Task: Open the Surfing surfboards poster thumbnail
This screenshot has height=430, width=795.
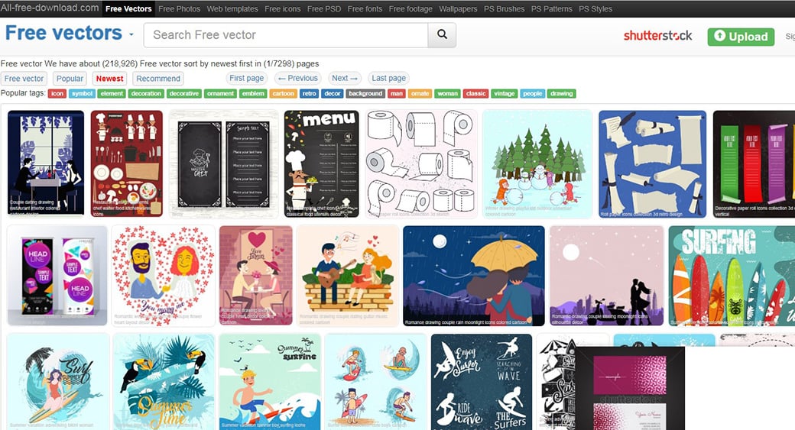Action: [x=731, y=276]
